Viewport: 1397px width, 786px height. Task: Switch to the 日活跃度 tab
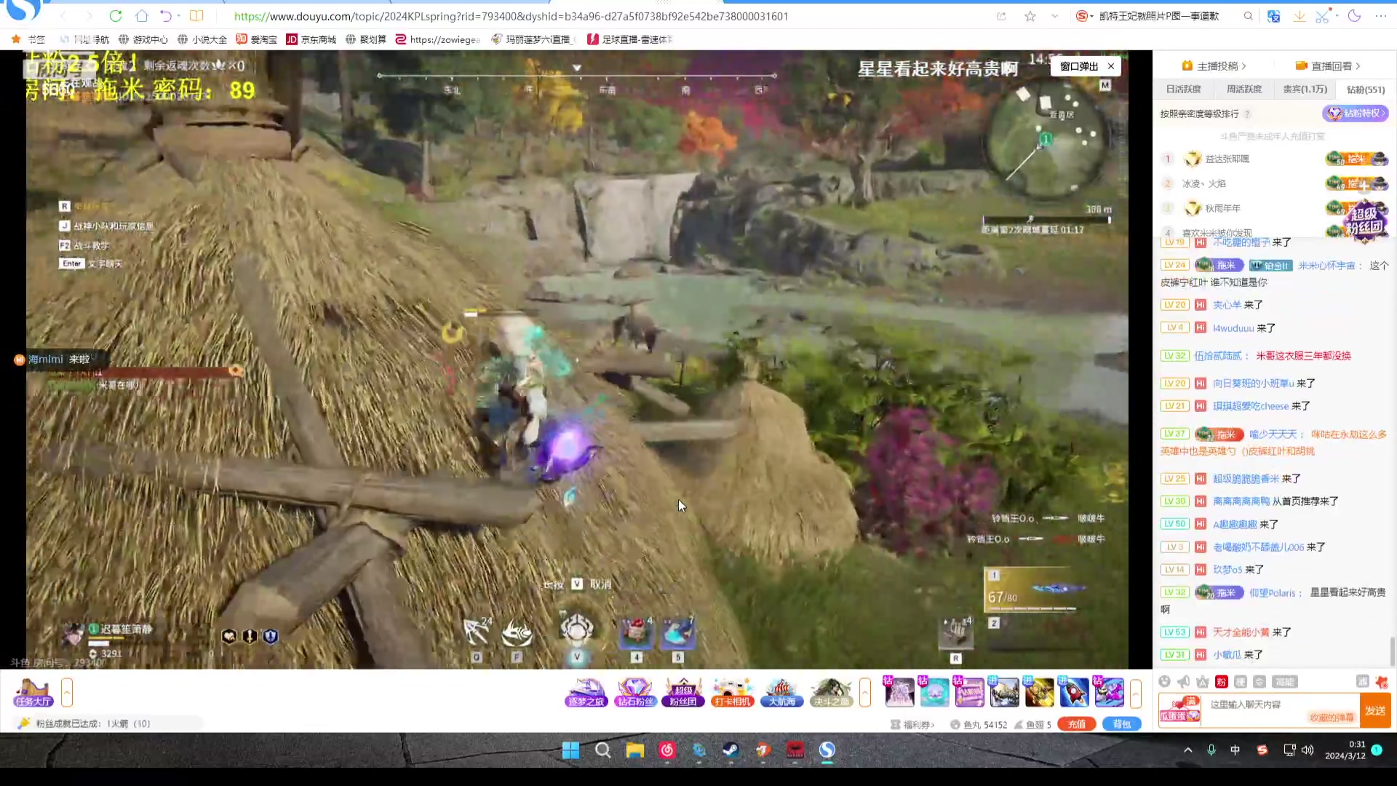[x=1183, y=89]
